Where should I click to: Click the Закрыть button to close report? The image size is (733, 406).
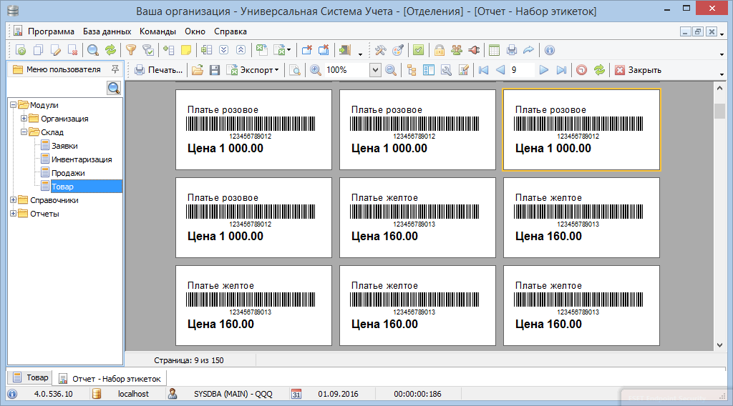pos(637,70)
